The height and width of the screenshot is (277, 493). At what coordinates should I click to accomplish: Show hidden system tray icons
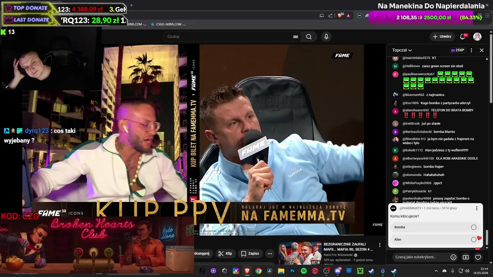(436, 271)
